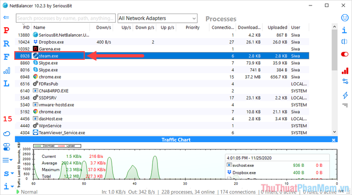
Task: Click the blue bar chart sidebar icon
Action: (7, 71)
